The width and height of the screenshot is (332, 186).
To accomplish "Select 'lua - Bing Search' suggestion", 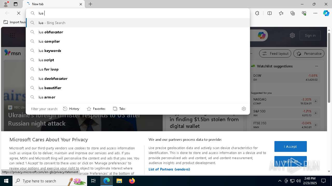I will click(x=138, y=23).
